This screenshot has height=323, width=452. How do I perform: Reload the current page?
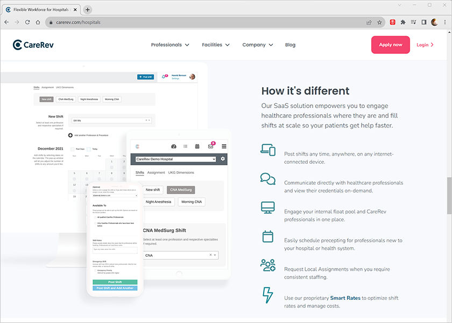tap(27, 22)
